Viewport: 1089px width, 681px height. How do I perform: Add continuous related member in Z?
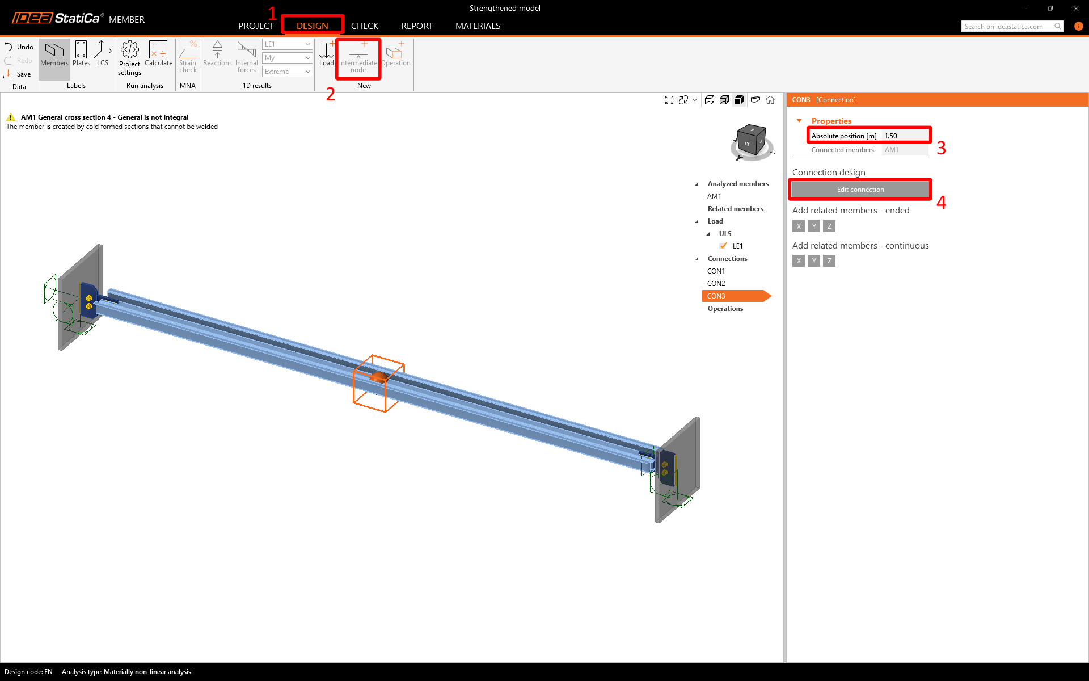tap(829, 260)
